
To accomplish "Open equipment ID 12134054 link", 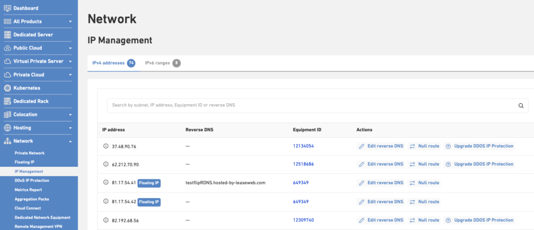I will [304, 147].
